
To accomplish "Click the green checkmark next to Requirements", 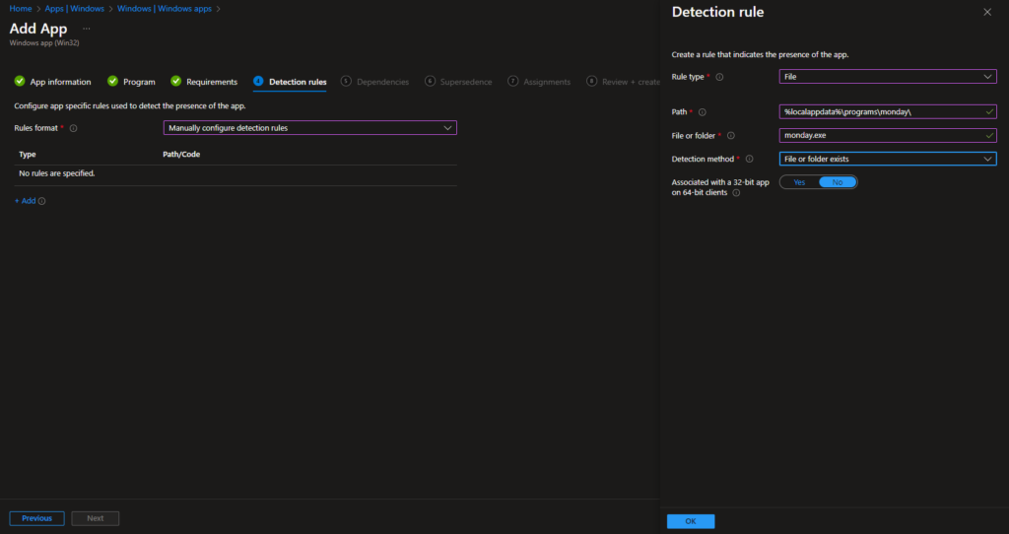I will click(x=175, y=81).
